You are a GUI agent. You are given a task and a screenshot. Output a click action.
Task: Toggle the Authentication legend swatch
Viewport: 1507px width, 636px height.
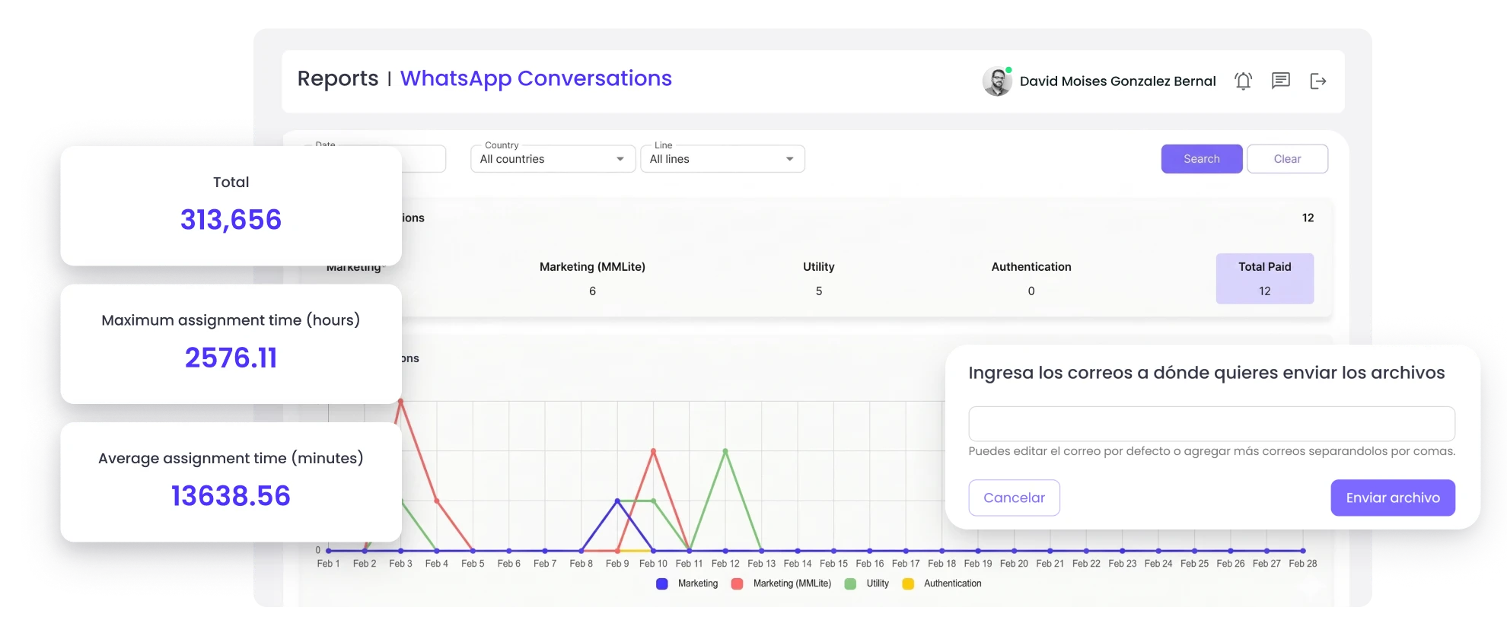(908, 584)
